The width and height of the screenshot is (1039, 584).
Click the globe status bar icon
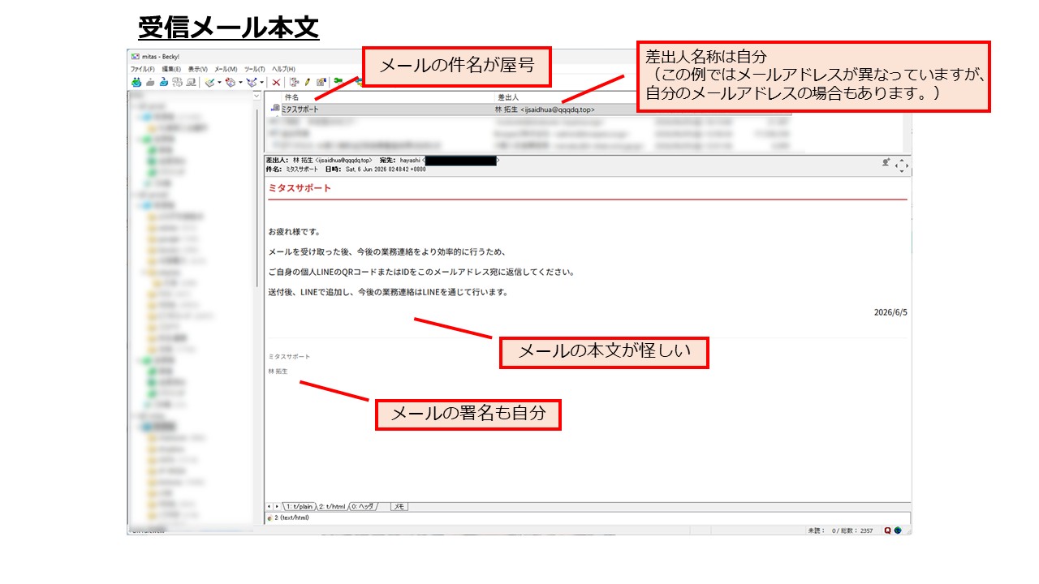tap(898, 530)
